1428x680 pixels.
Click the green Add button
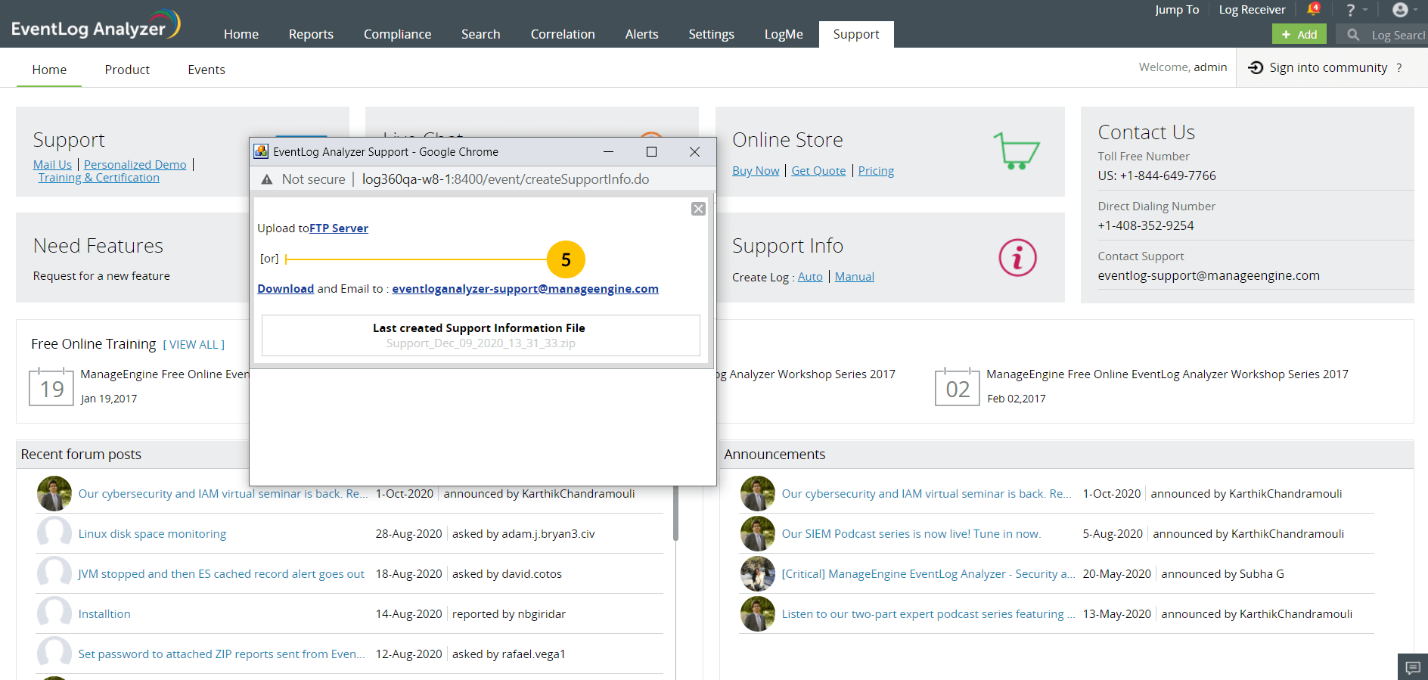[1299, 35]
